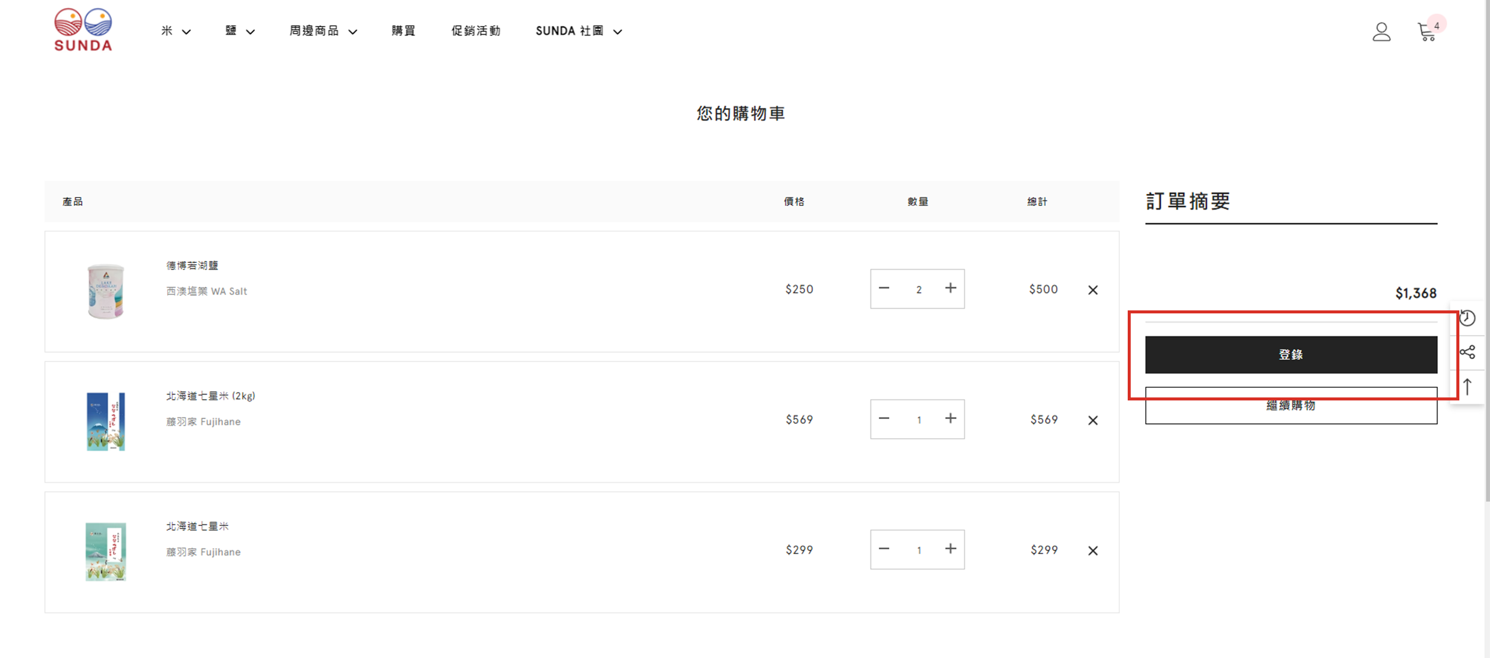Open the user account icon

tap(1381, 32)
